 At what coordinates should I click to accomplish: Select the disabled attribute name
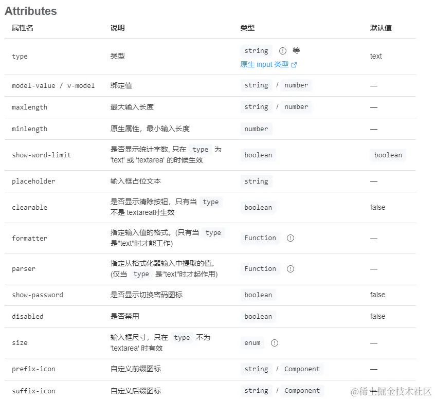pos(27,317)
